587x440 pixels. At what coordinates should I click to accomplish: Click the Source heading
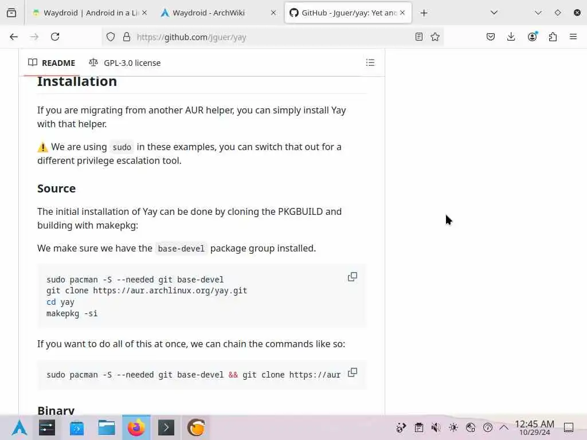pos(57,188)
